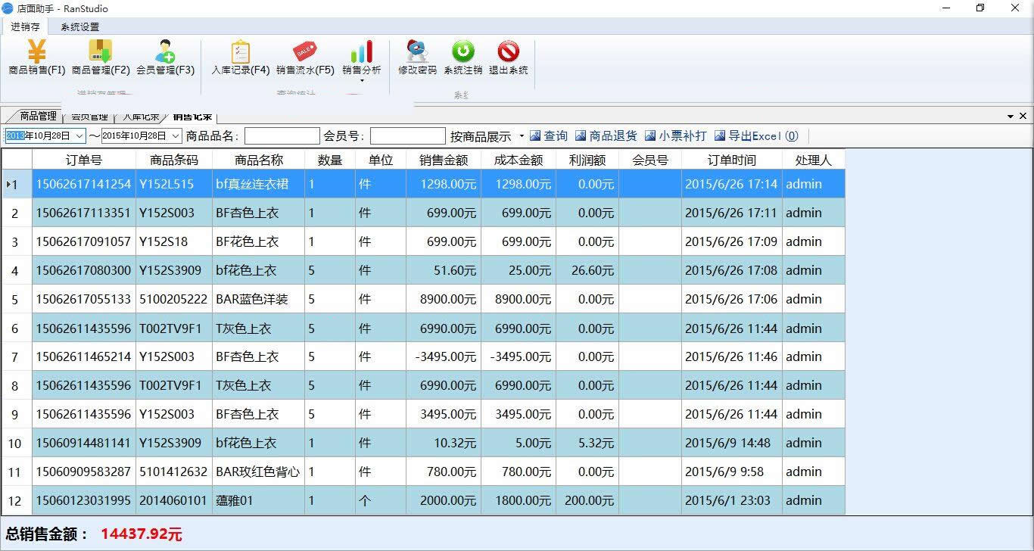The image size is (1034, 551).
Task: Click total sales value 14437.92元
Action: point(142,534)
